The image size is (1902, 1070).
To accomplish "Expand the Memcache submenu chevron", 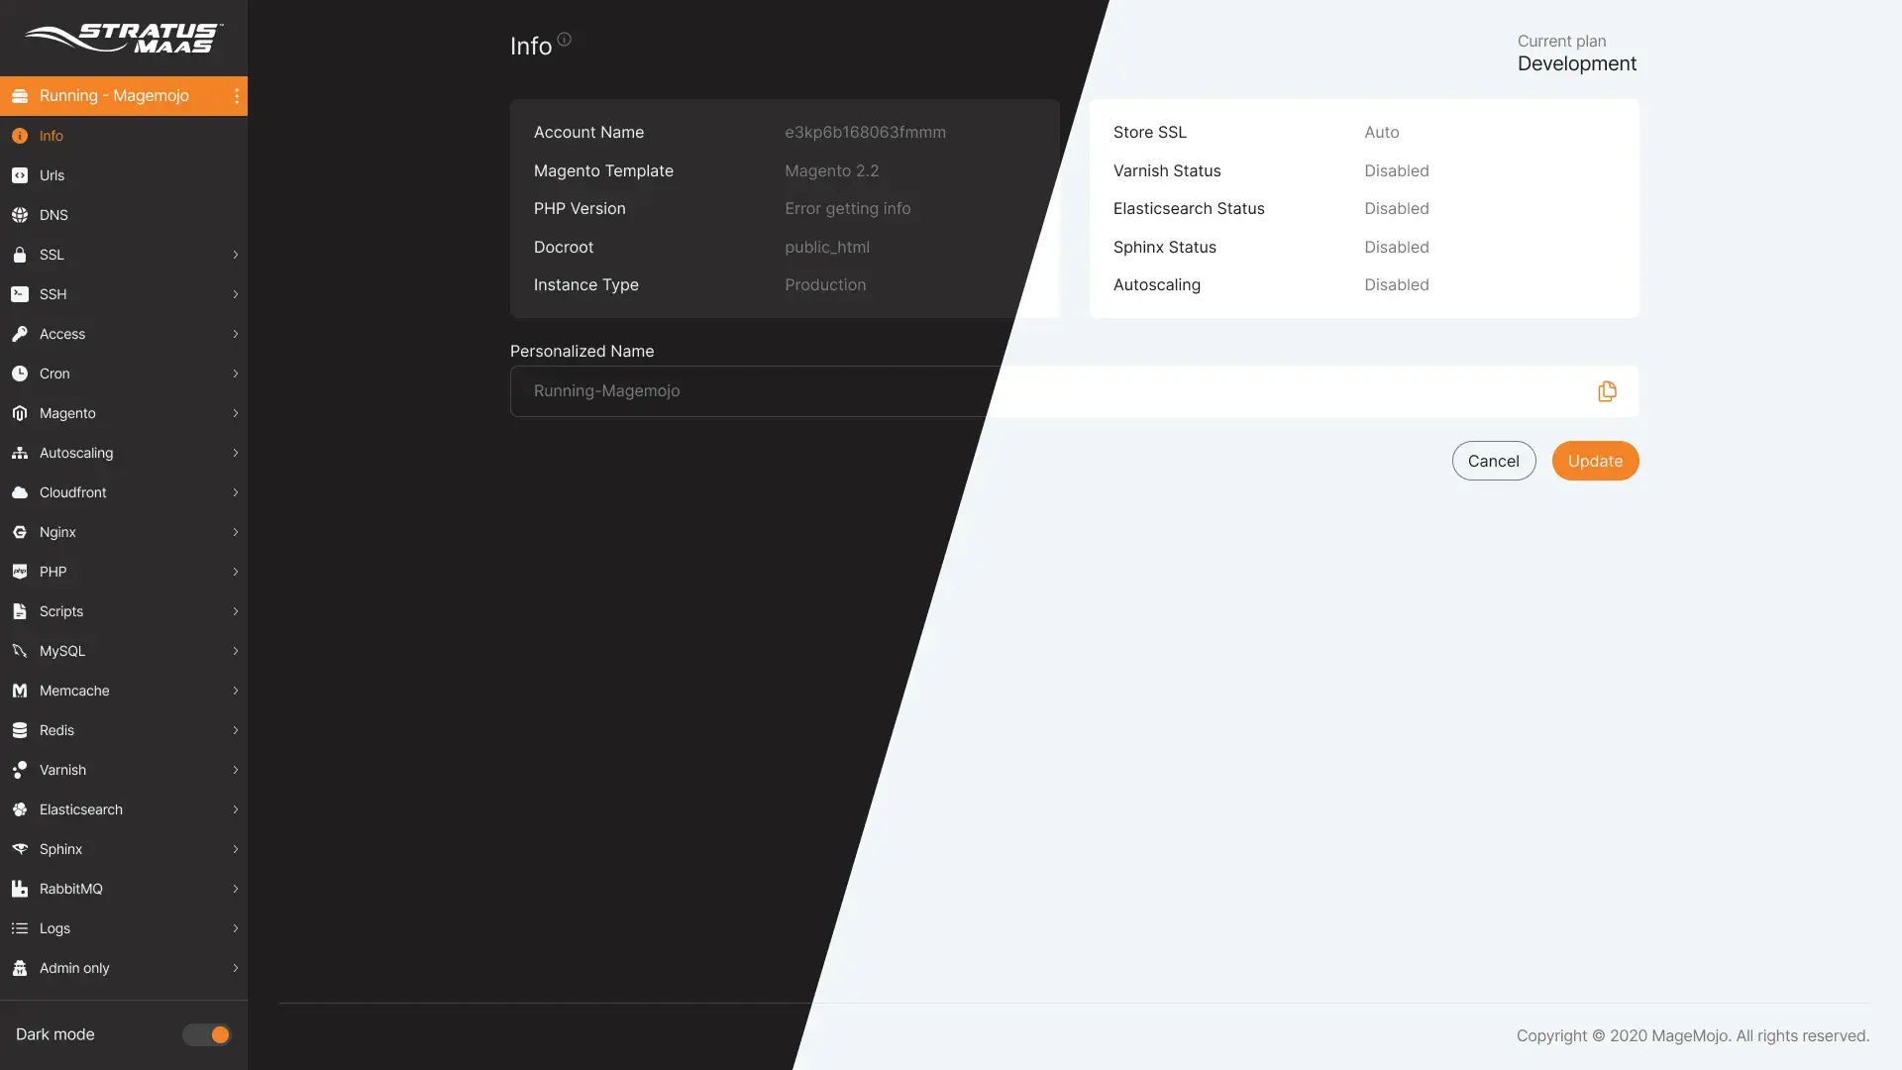I will (236, 691).
